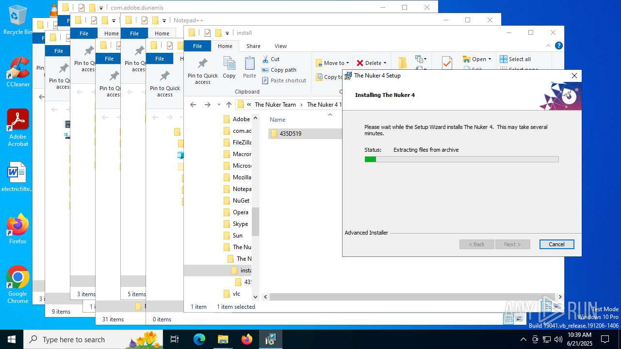Click the red Delete X icon
Image resolution: width=621 pixels, height=349 pixels.
360,63
